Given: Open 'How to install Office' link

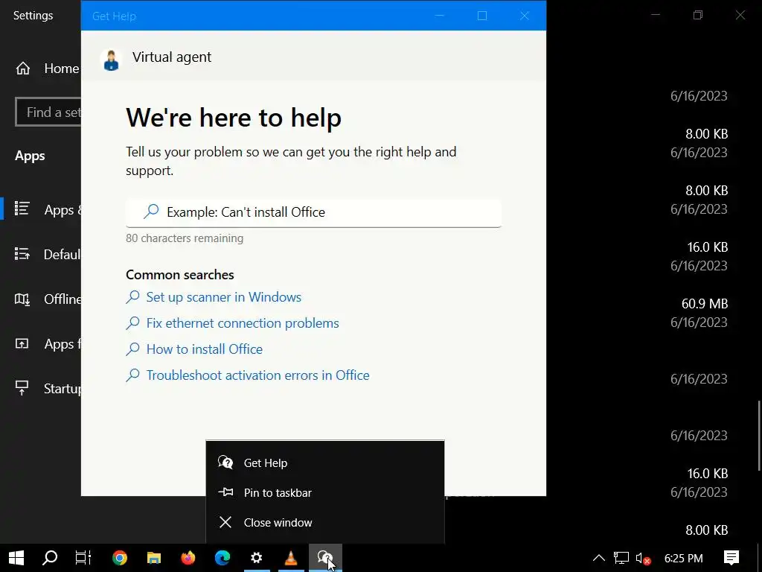Looking at the screenshot, I should point(204,349).
